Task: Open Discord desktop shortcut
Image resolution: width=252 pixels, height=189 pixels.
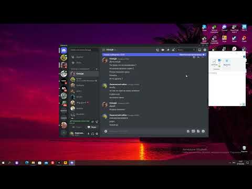Action: point(224,28)
